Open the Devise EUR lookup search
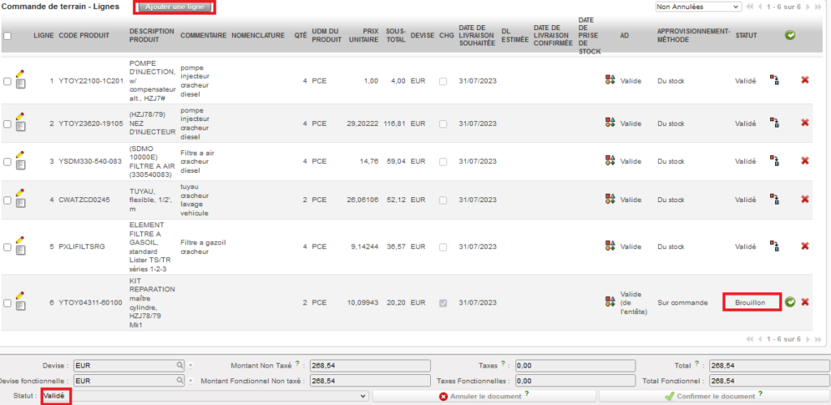 point(179,365)
